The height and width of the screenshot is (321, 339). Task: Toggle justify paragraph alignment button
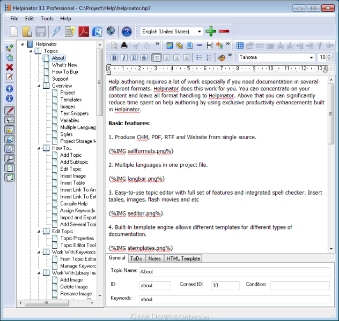click(x=187, y=58)
